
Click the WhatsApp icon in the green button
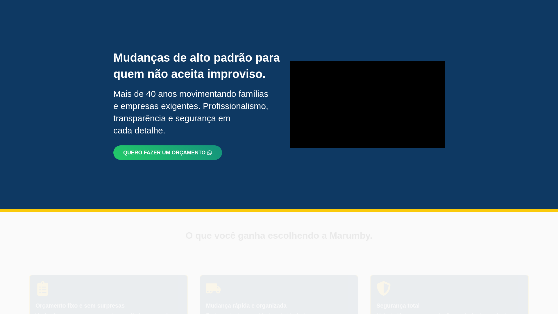(210, 153)
